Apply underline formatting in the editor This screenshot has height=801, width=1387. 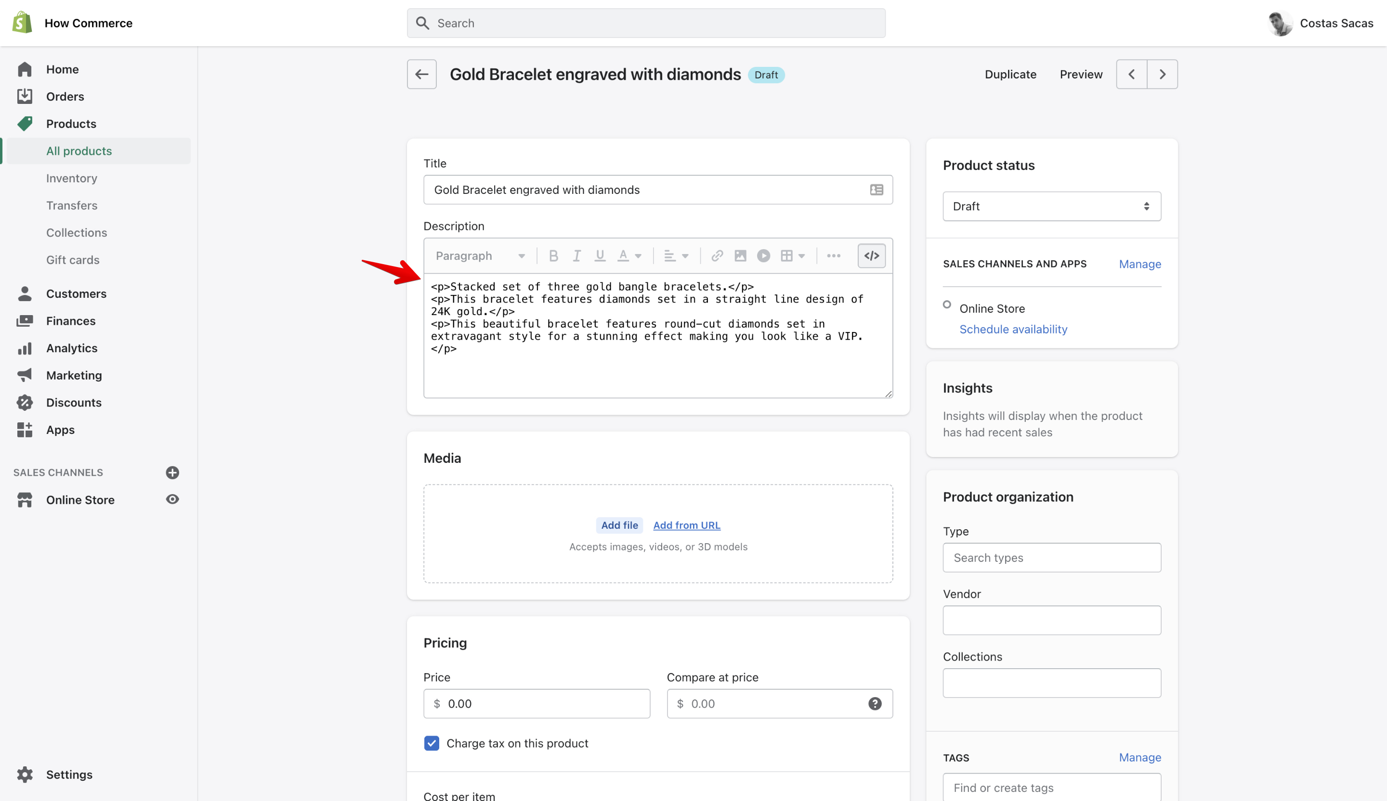coord(600,255)
